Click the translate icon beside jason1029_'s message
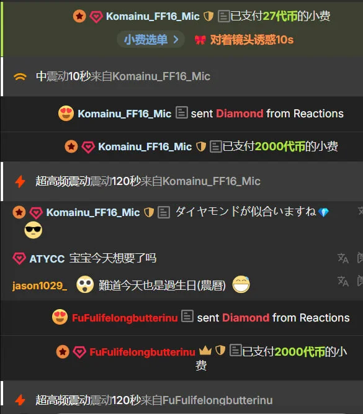 point(343,281)
